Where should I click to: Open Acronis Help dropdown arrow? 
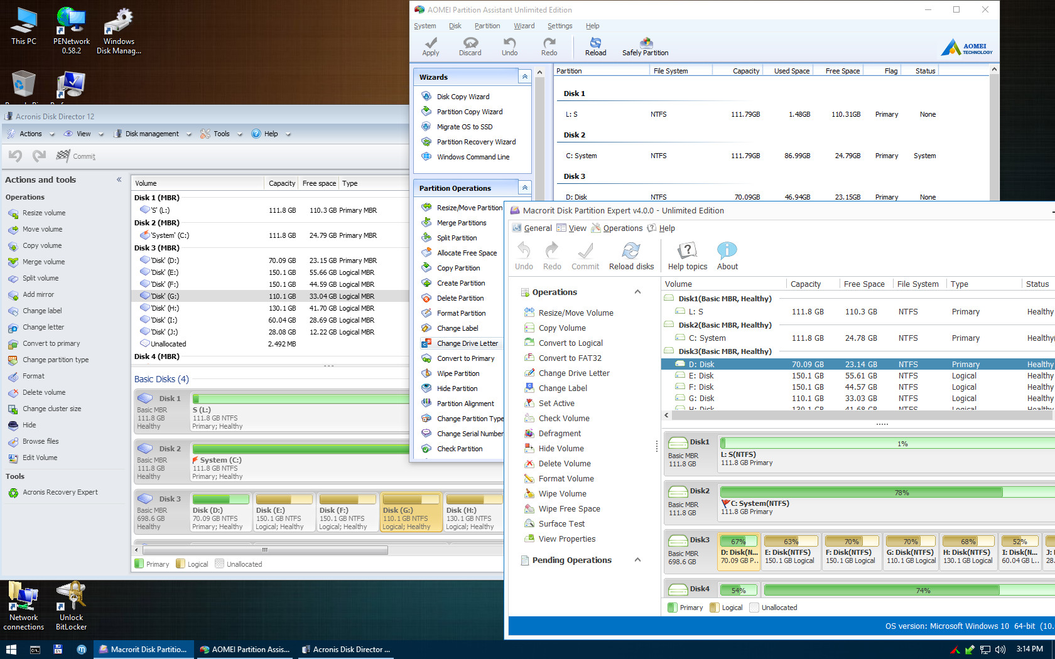click(288, 134)
